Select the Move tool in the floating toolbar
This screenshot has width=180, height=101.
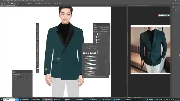[38, 26]
